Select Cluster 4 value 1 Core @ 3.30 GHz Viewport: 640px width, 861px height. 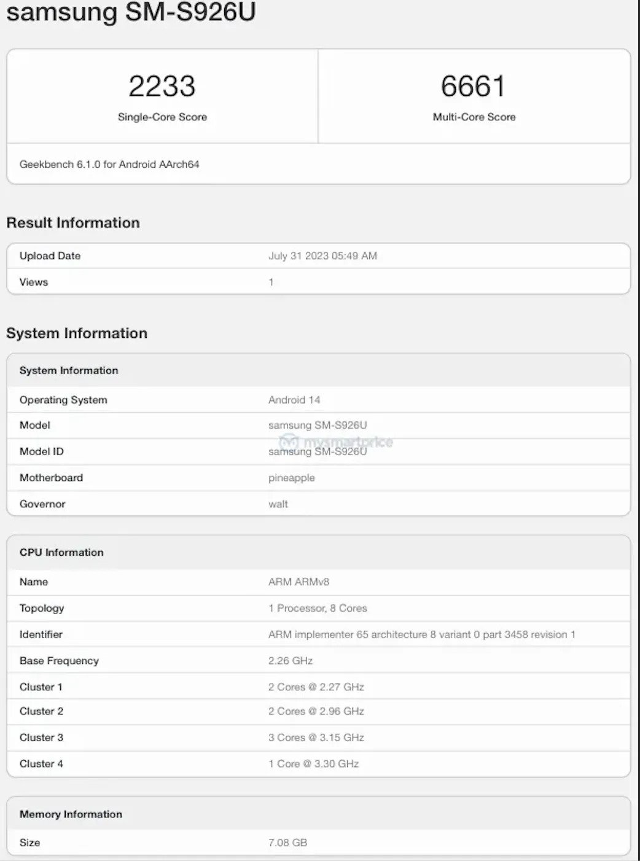point(313,764)
